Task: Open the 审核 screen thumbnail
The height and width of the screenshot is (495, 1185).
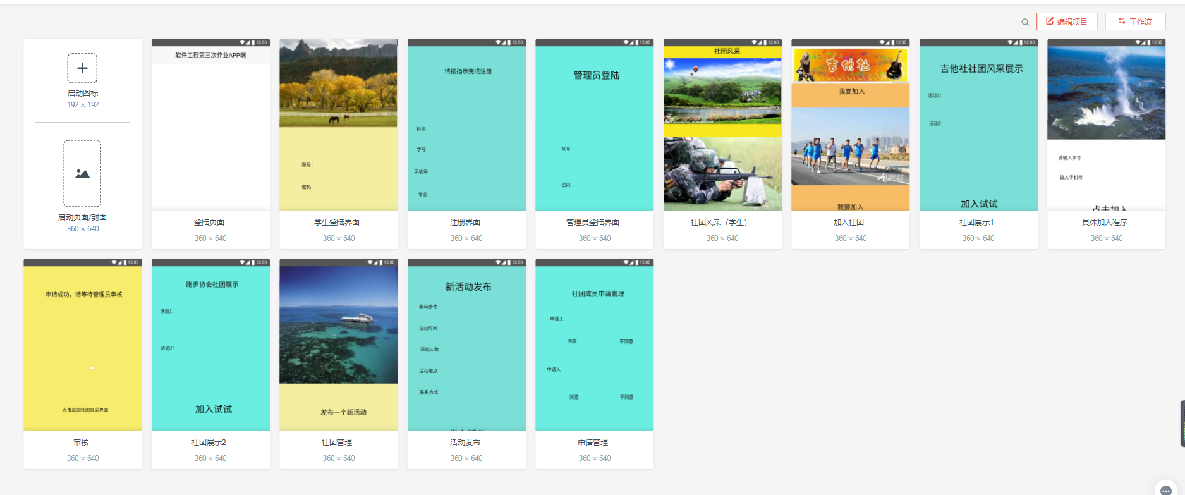Action: 83,345
